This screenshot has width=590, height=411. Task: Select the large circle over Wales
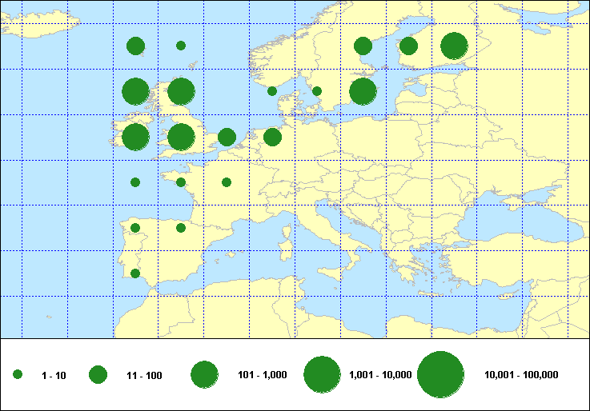[181, 137]
